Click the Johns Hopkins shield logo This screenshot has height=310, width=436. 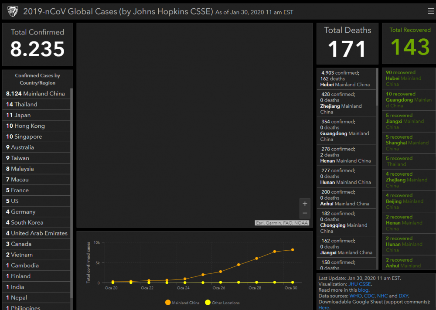[x=13, y=11]
